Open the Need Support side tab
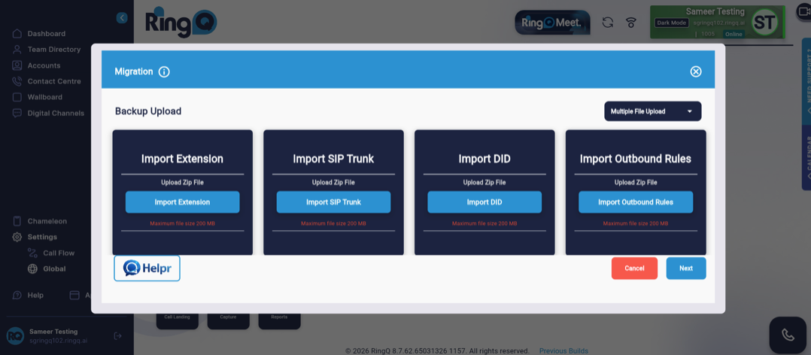This screenshot has height=355, width=811. pos(806,81)
